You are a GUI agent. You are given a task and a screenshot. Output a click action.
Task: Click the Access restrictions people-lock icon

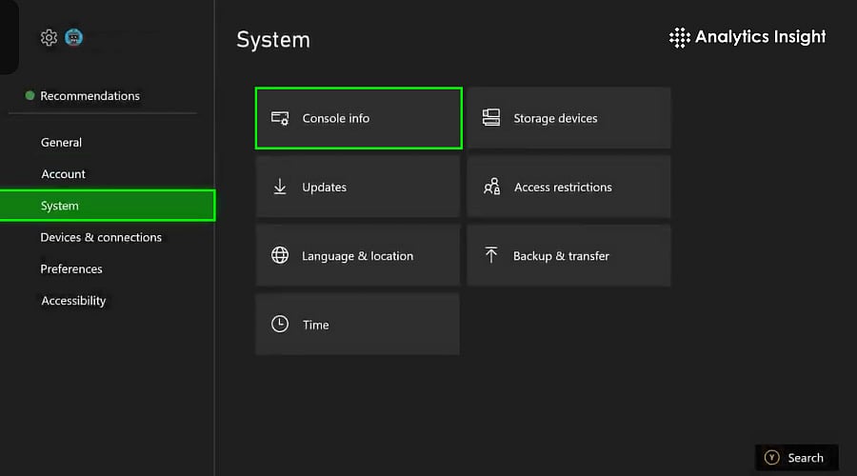tap(491, 187)
